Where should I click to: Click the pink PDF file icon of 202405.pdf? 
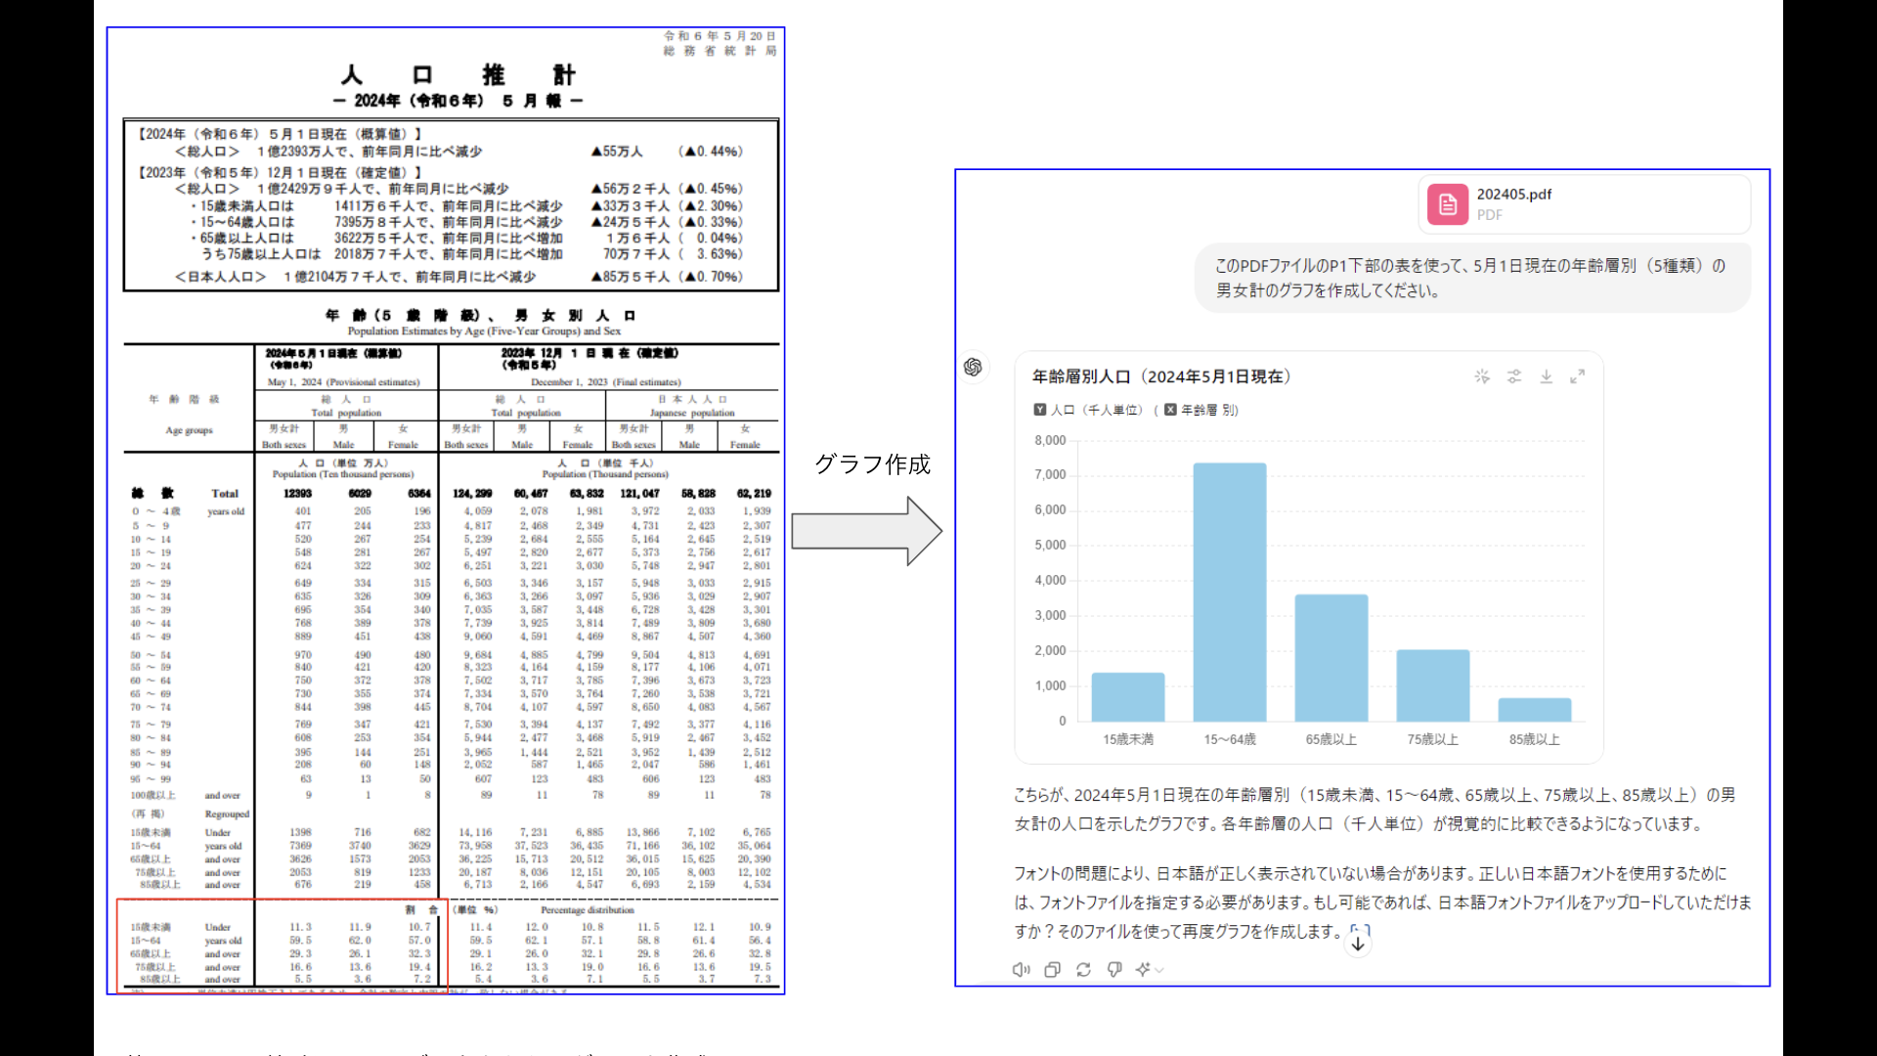[1447, 204]
